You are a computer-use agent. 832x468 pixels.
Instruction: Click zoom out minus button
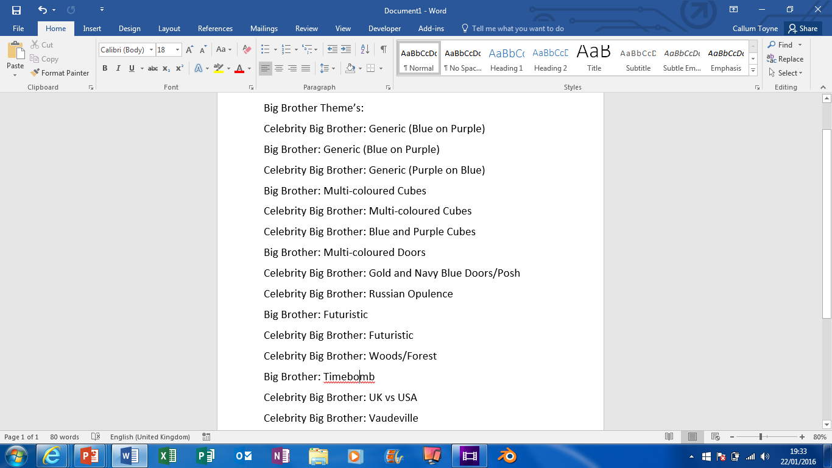tap(731, 437)
